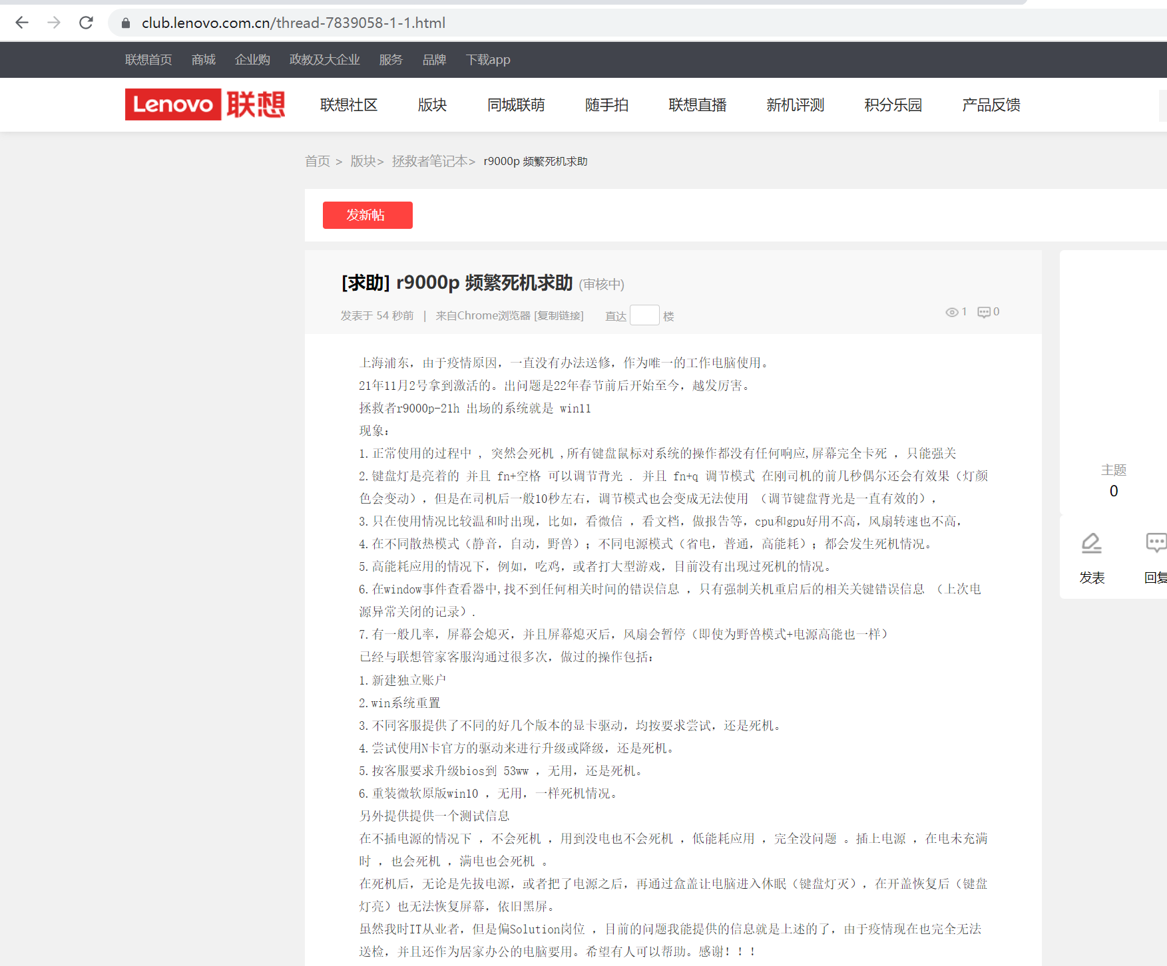Click the 发表 pencil icon

click(x=1092, y=544)
